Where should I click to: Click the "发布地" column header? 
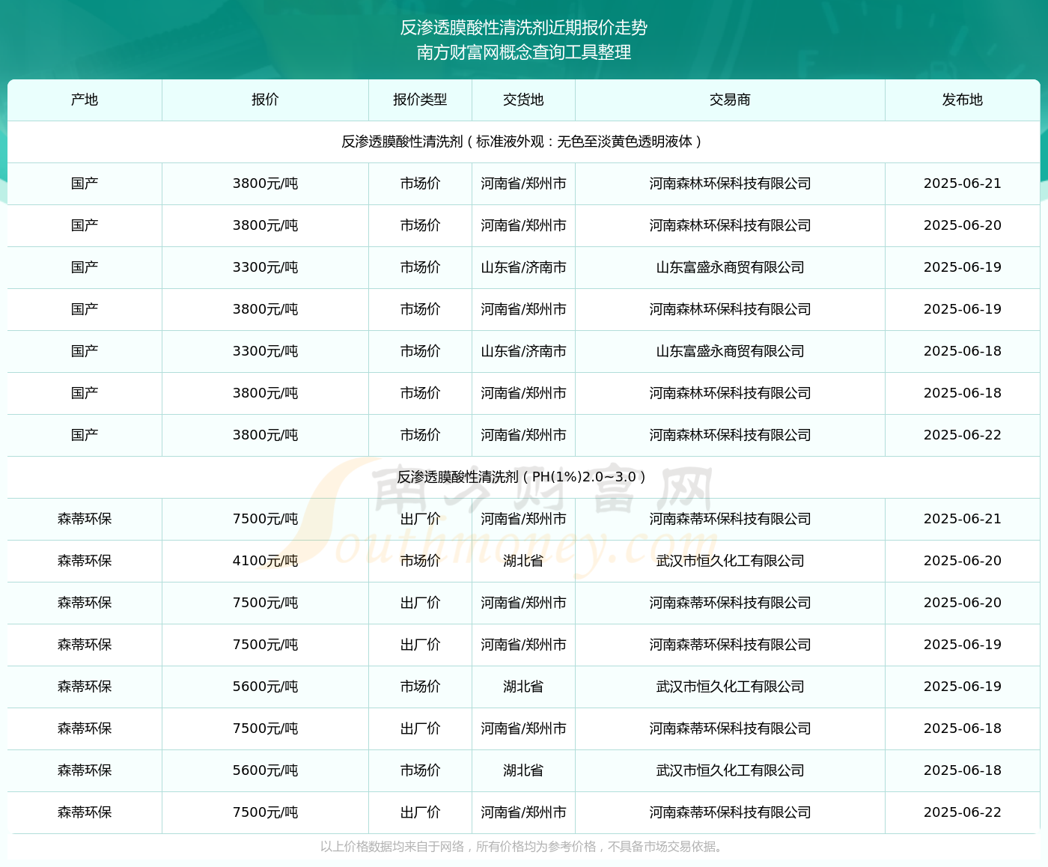[962, 100]
